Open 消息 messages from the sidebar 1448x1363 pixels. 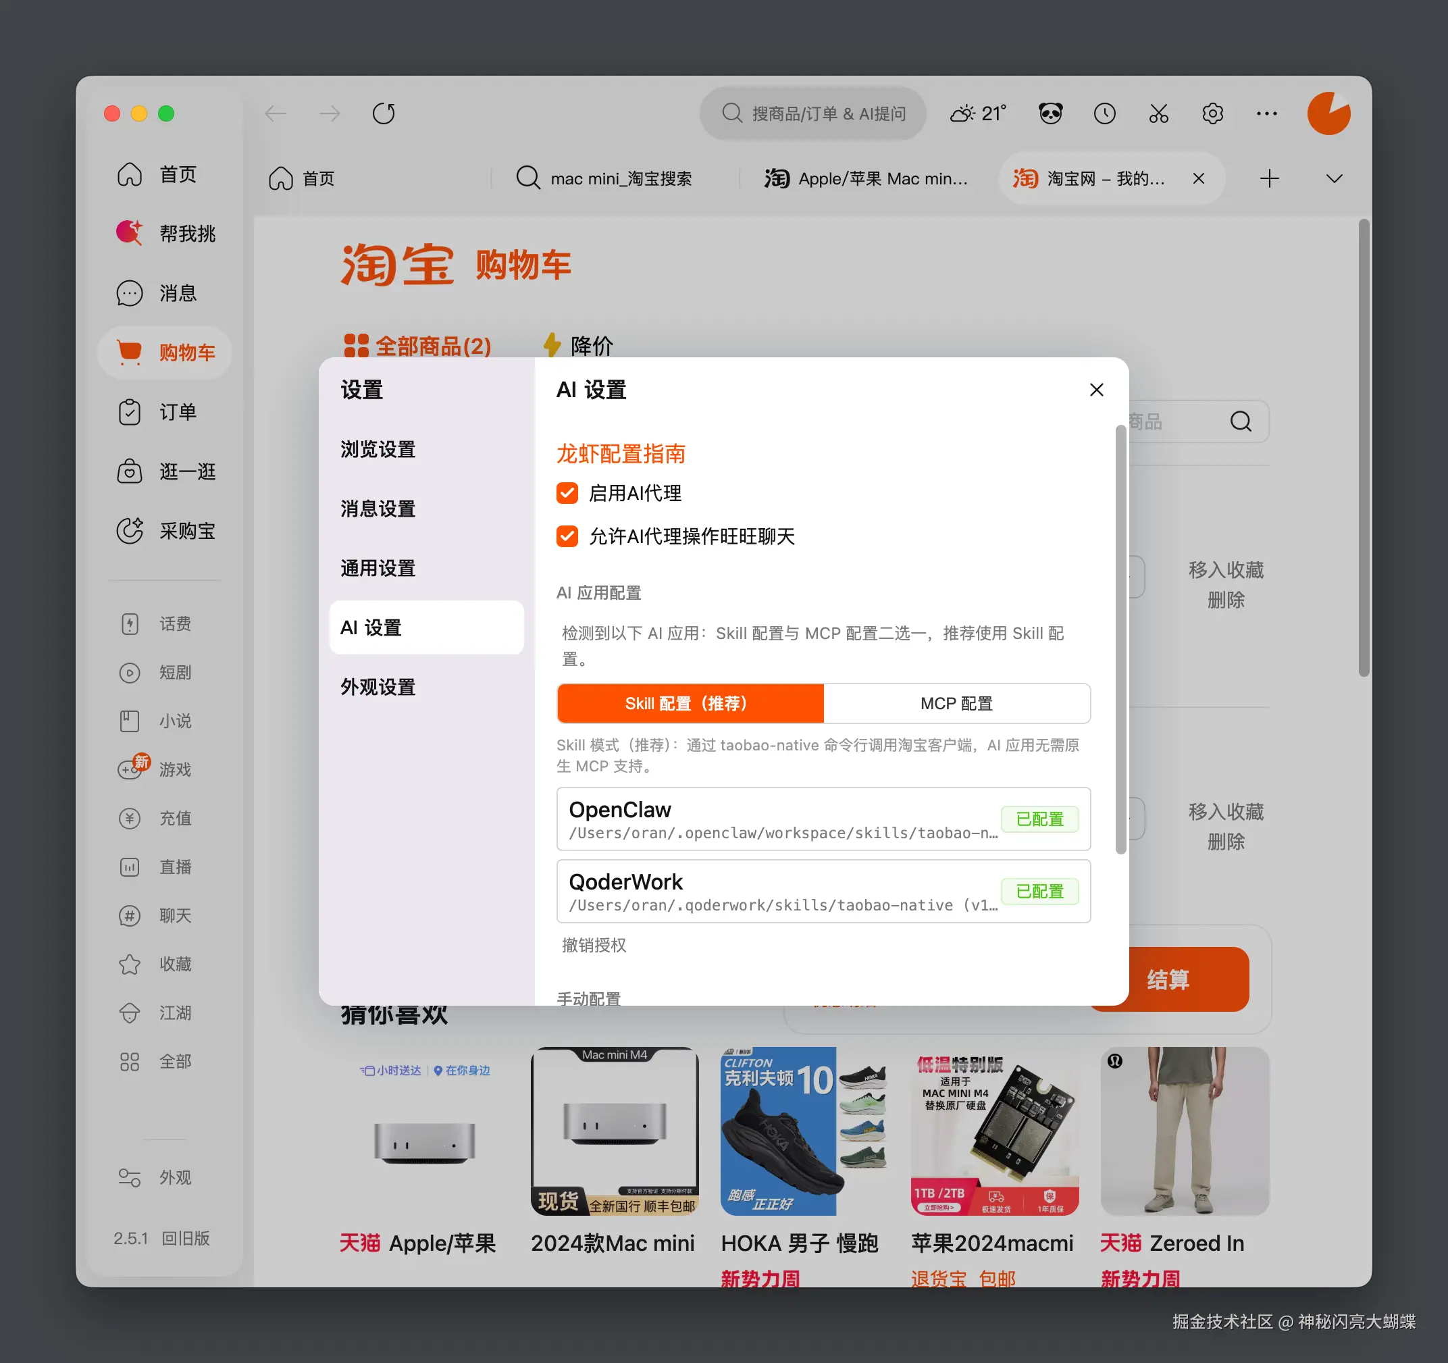(130, 293)
